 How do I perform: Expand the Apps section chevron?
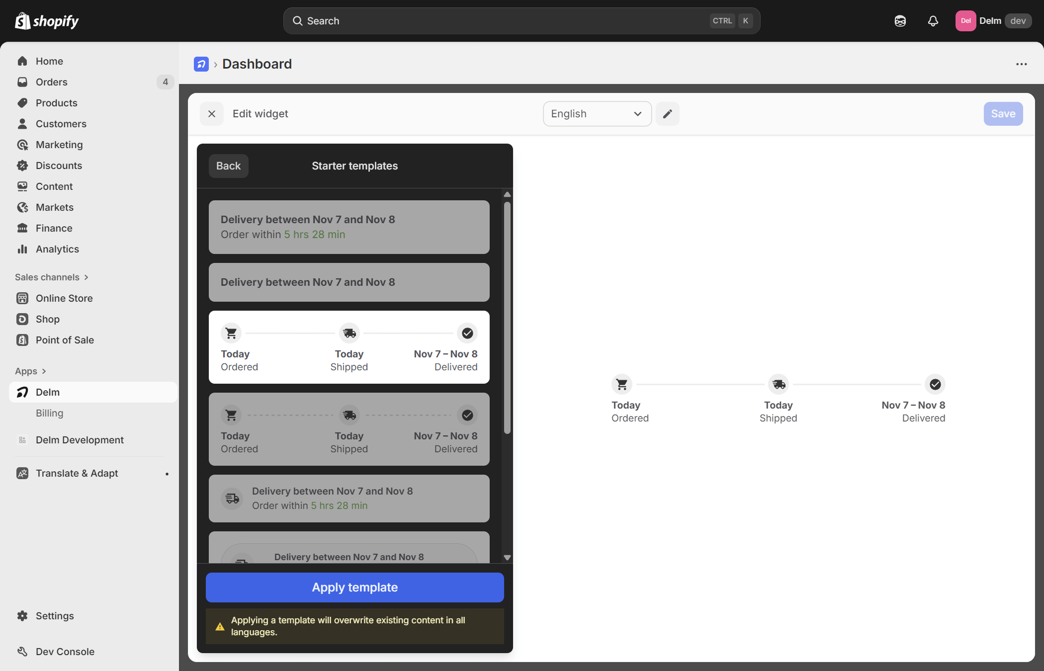click(44, 371)
